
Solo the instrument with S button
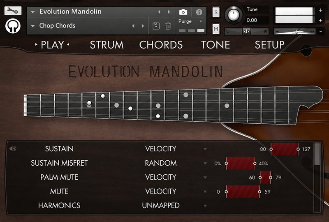point(216,12)
